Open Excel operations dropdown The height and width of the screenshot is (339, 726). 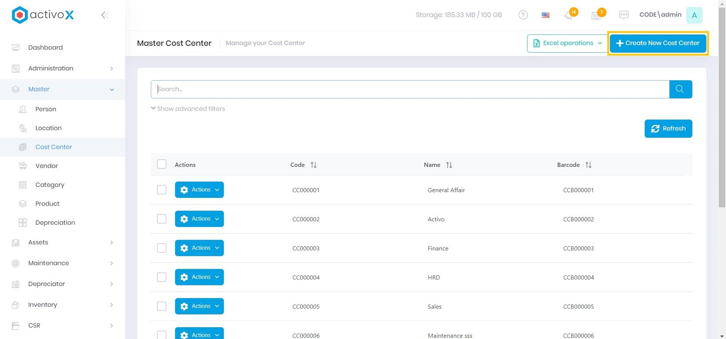(x=567, y=43)
